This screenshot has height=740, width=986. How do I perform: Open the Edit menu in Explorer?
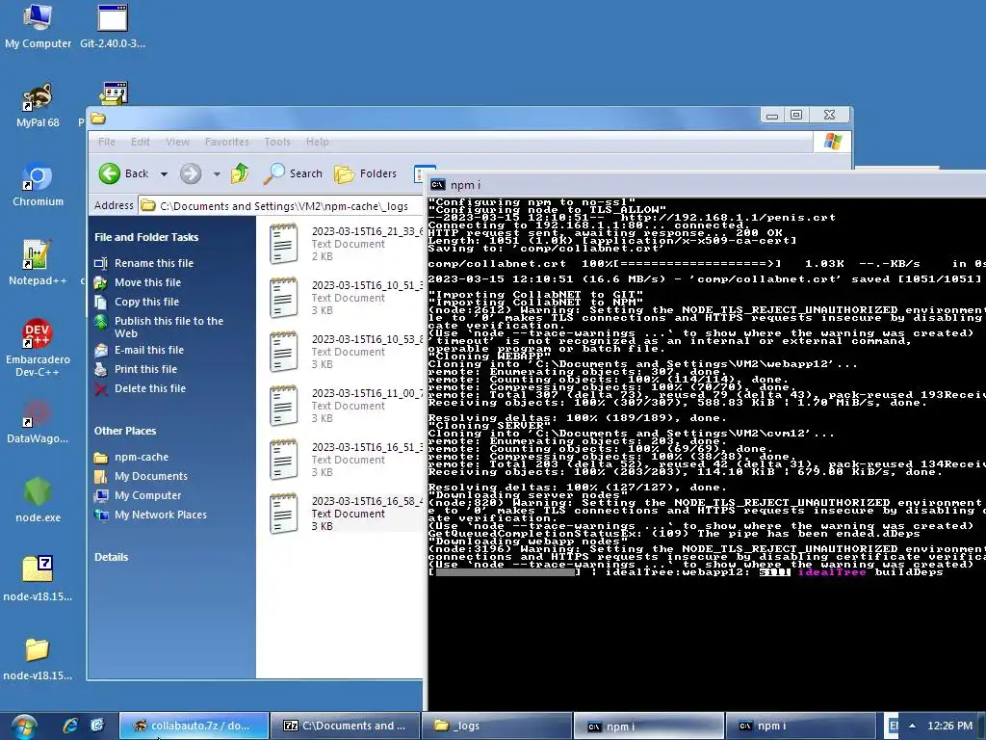[140, 142]
